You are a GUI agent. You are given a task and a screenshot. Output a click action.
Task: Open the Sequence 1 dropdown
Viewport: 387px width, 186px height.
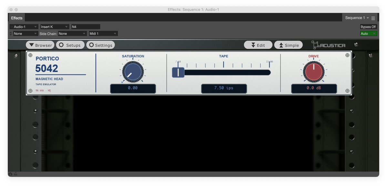point(357,18)
